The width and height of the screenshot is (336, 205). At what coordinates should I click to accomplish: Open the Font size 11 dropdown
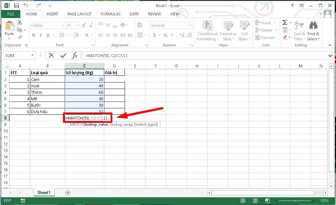(x=77, y=25)
